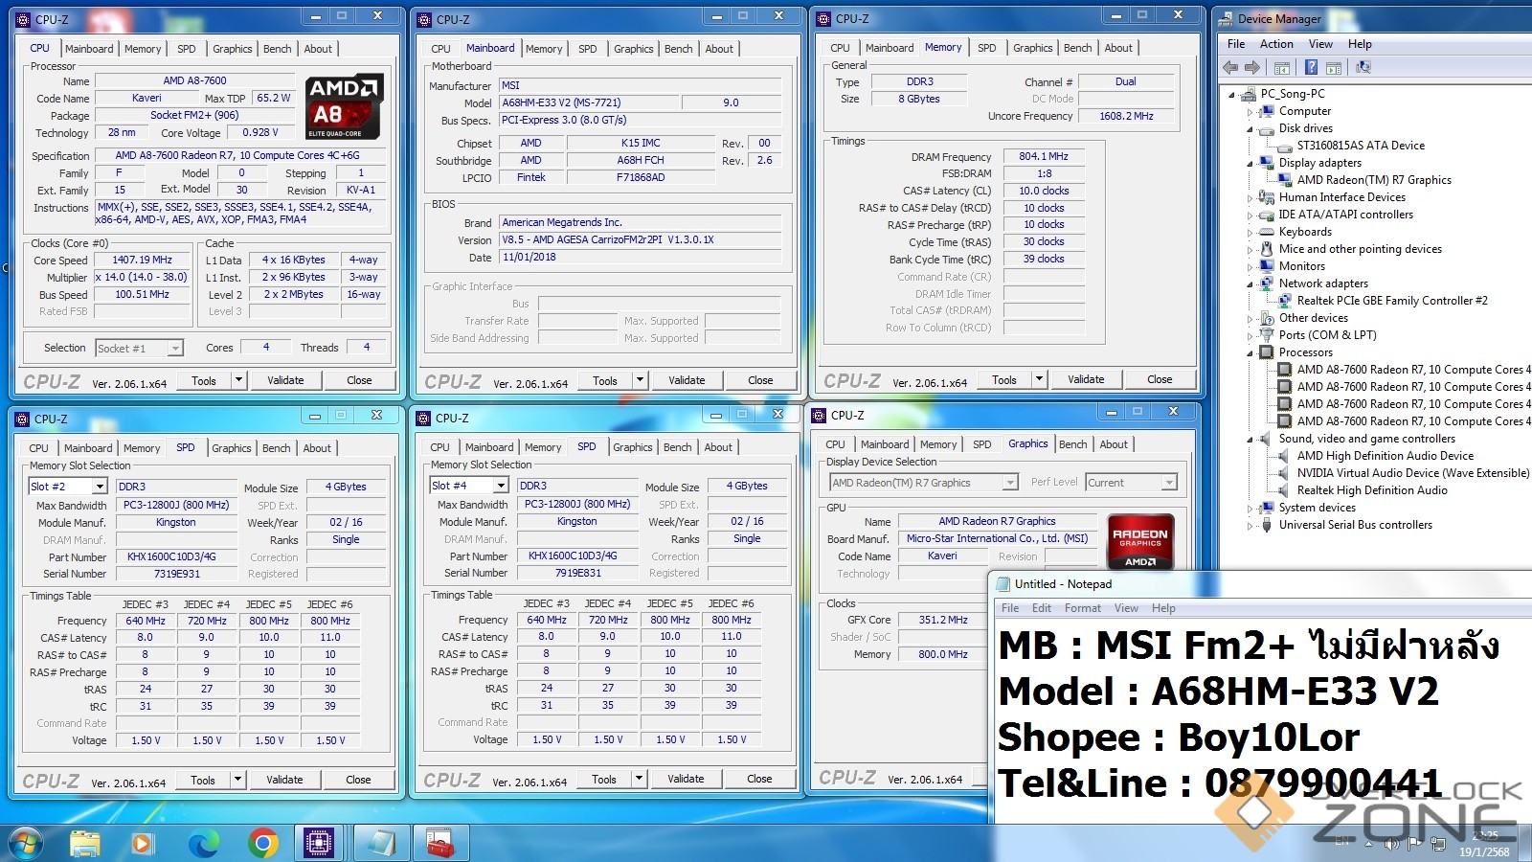The width and height of the screenshot is (1532, 862).
Task: Click the Back arrow in Device Manager toolbar
Action: tap(1230, 67)
